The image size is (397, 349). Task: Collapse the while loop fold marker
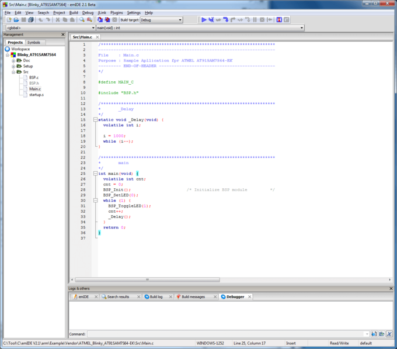95,201
